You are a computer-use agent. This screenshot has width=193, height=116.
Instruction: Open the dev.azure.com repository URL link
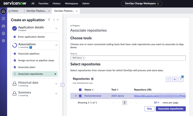tap(160, 96)
